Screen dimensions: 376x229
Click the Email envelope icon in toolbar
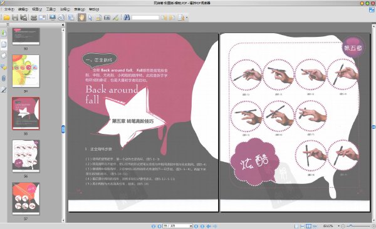pos(42,18)
